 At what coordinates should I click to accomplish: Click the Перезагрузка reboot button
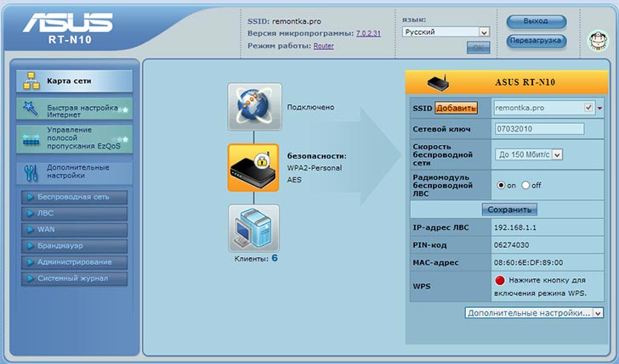536,41
